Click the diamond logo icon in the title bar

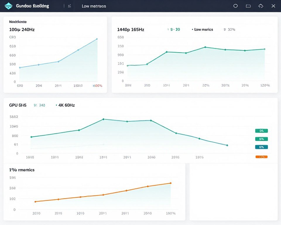[x=8, y=6]
